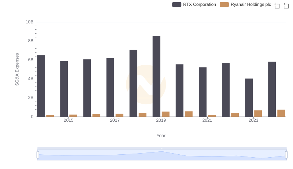Viewport: 293px width, 169px height.
Task: Click the last Ryanair bar for 2024
Action: point(281,113)
